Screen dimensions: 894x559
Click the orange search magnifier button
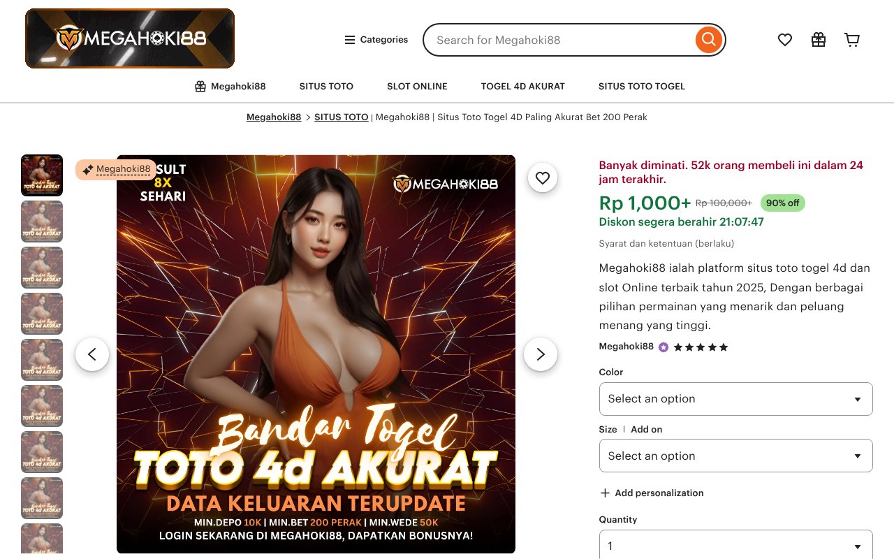click(708, 40)
